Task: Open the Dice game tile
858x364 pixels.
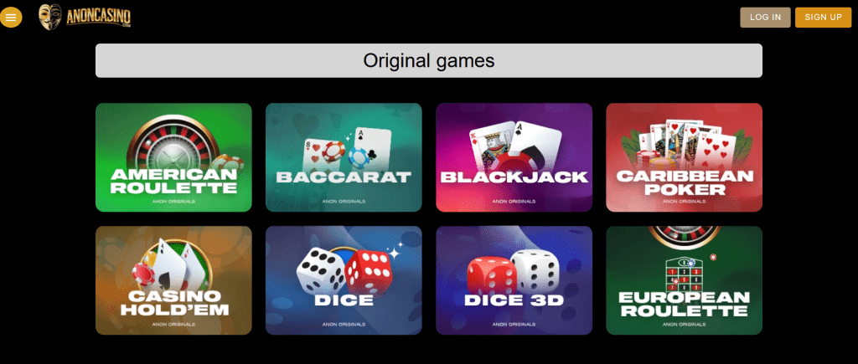Action: (x=344, y=280)
